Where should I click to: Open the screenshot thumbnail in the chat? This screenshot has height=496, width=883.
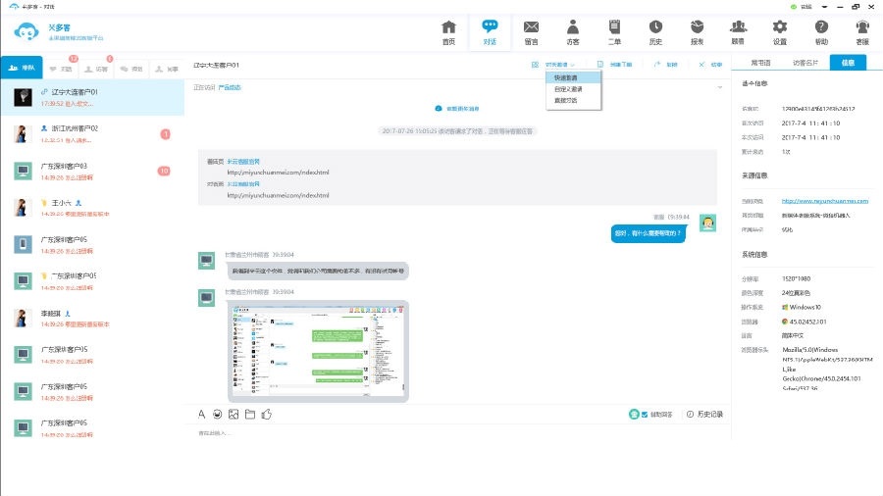pyautogui.click(x=318, y=350)
